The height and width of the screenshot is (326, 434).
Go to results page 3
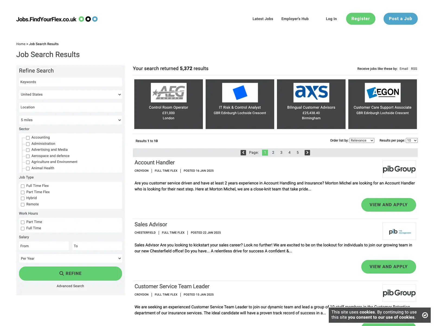pyautogui.click(x=281, y=153)
